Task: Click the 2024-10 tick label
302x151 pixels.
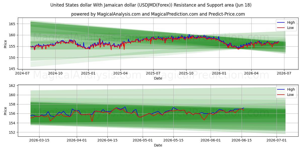Action: pyautogui.click(x=55, y=73)
